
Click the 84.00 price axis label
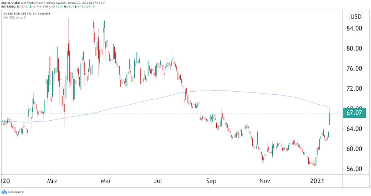[354, 29]
